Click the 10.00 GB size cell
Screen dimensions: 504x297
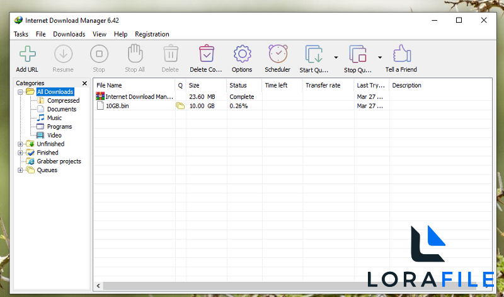(202, 105)
